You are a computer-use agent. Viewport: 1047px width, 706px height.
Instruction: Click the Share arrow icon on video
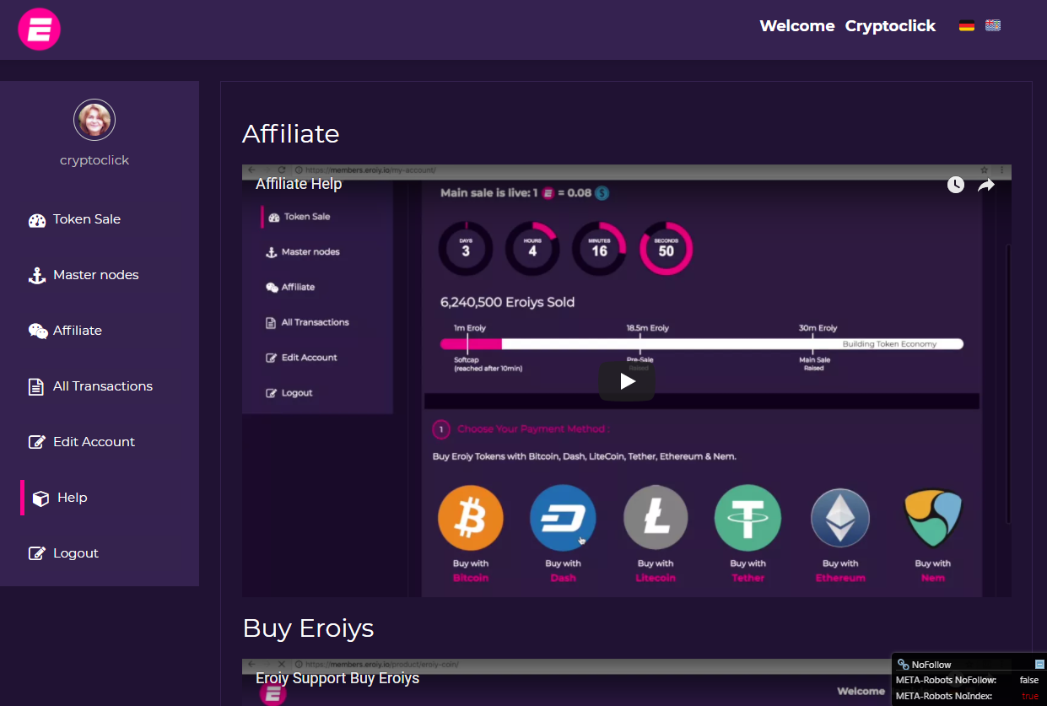click(x=986, y=185)
